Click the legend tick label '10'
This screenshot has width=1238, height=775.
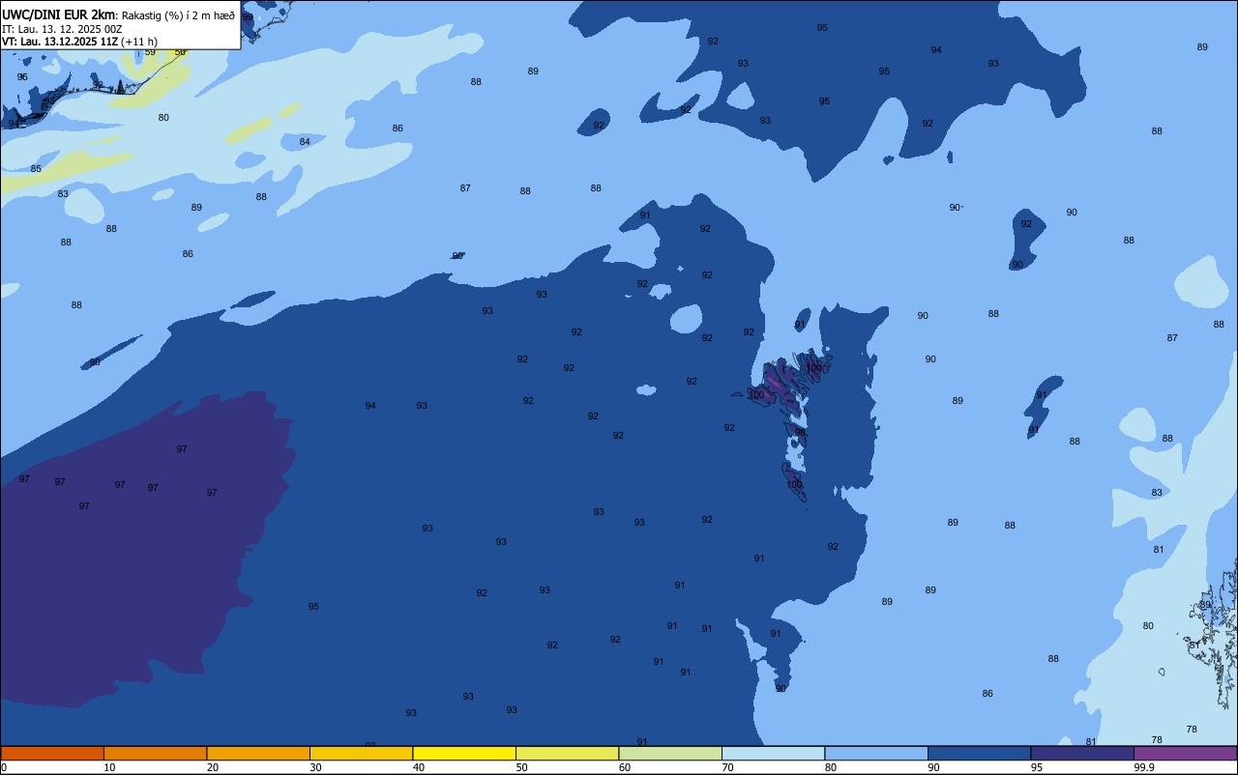coord(109,767)
